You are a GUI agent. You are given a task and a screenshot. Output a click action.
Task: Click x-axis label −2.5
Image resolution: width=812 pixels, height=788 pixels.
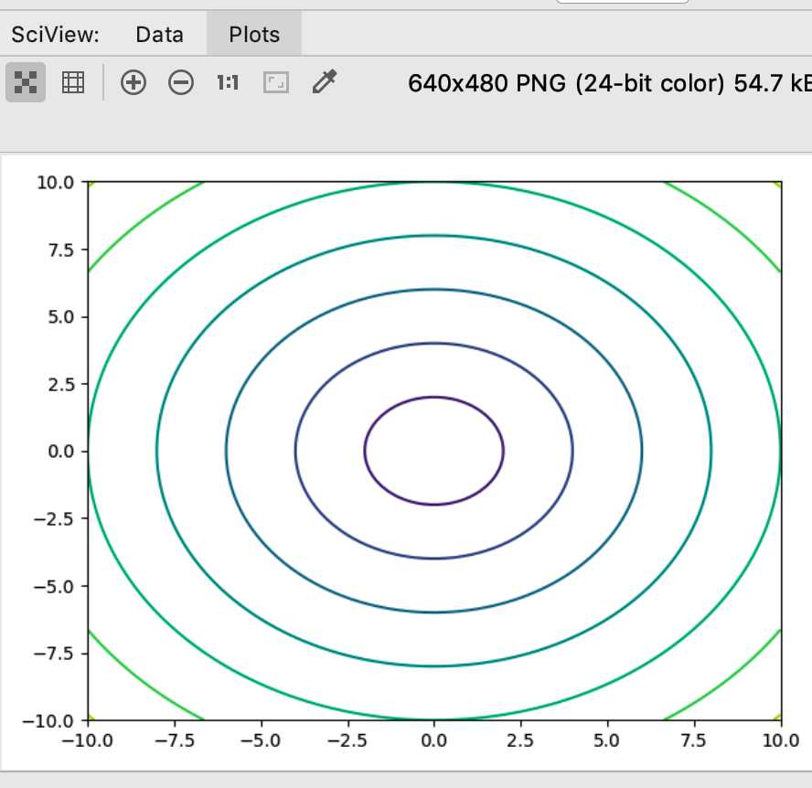coord(347,740)
